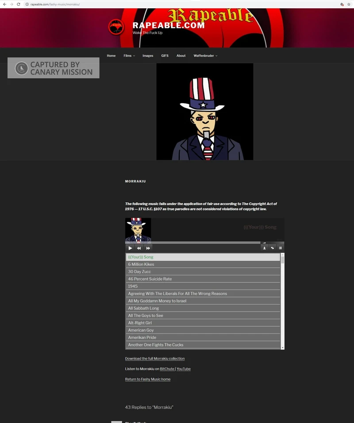Toggle the icon between download and playlist buttons
Viewport: 354px width, 423px height.
(x=272, y=248)
